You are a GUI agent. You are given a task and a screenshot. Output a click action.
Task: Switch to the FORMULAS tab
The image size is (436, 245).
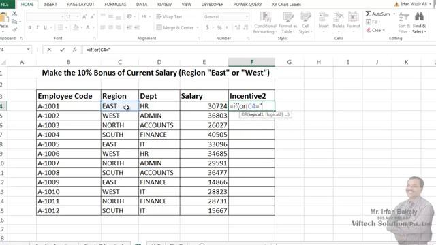pyautogui.click(x=115, y=5)
